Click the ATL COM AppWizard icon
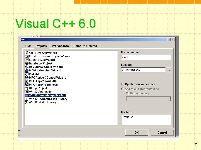 pos(27,53)
